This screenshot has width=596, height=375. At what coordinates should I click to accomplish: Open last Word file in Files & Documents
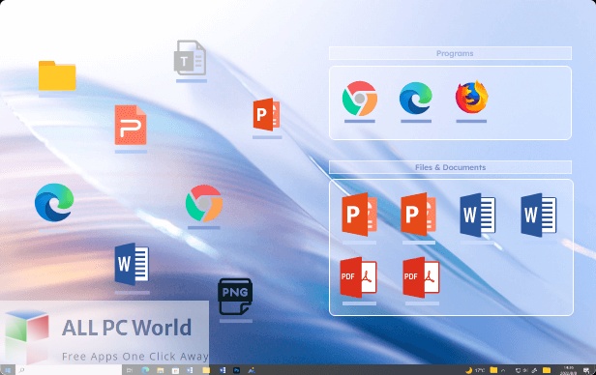click(538, 215)
